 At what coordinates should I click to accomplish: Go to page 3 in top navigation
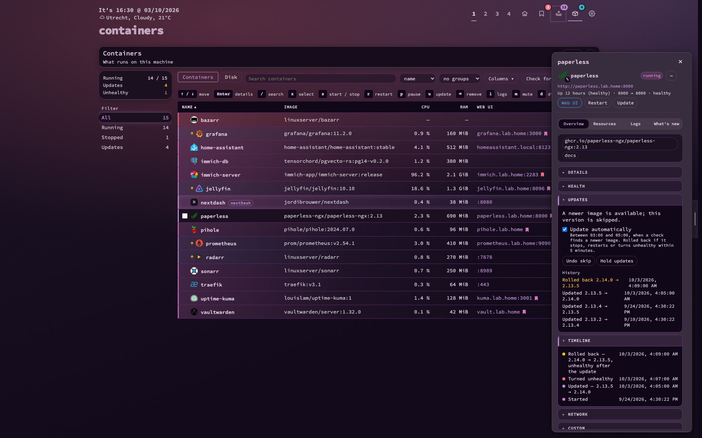tap(497, 14)
